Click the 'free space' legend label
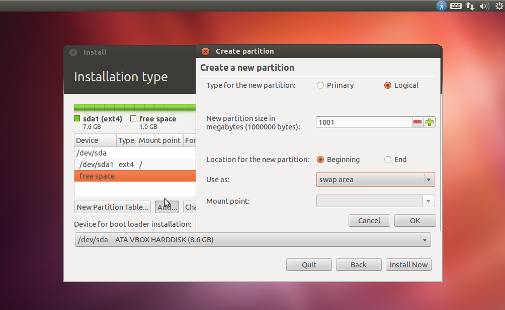Viewport: 505px width, 310px height. click(158, 119)
